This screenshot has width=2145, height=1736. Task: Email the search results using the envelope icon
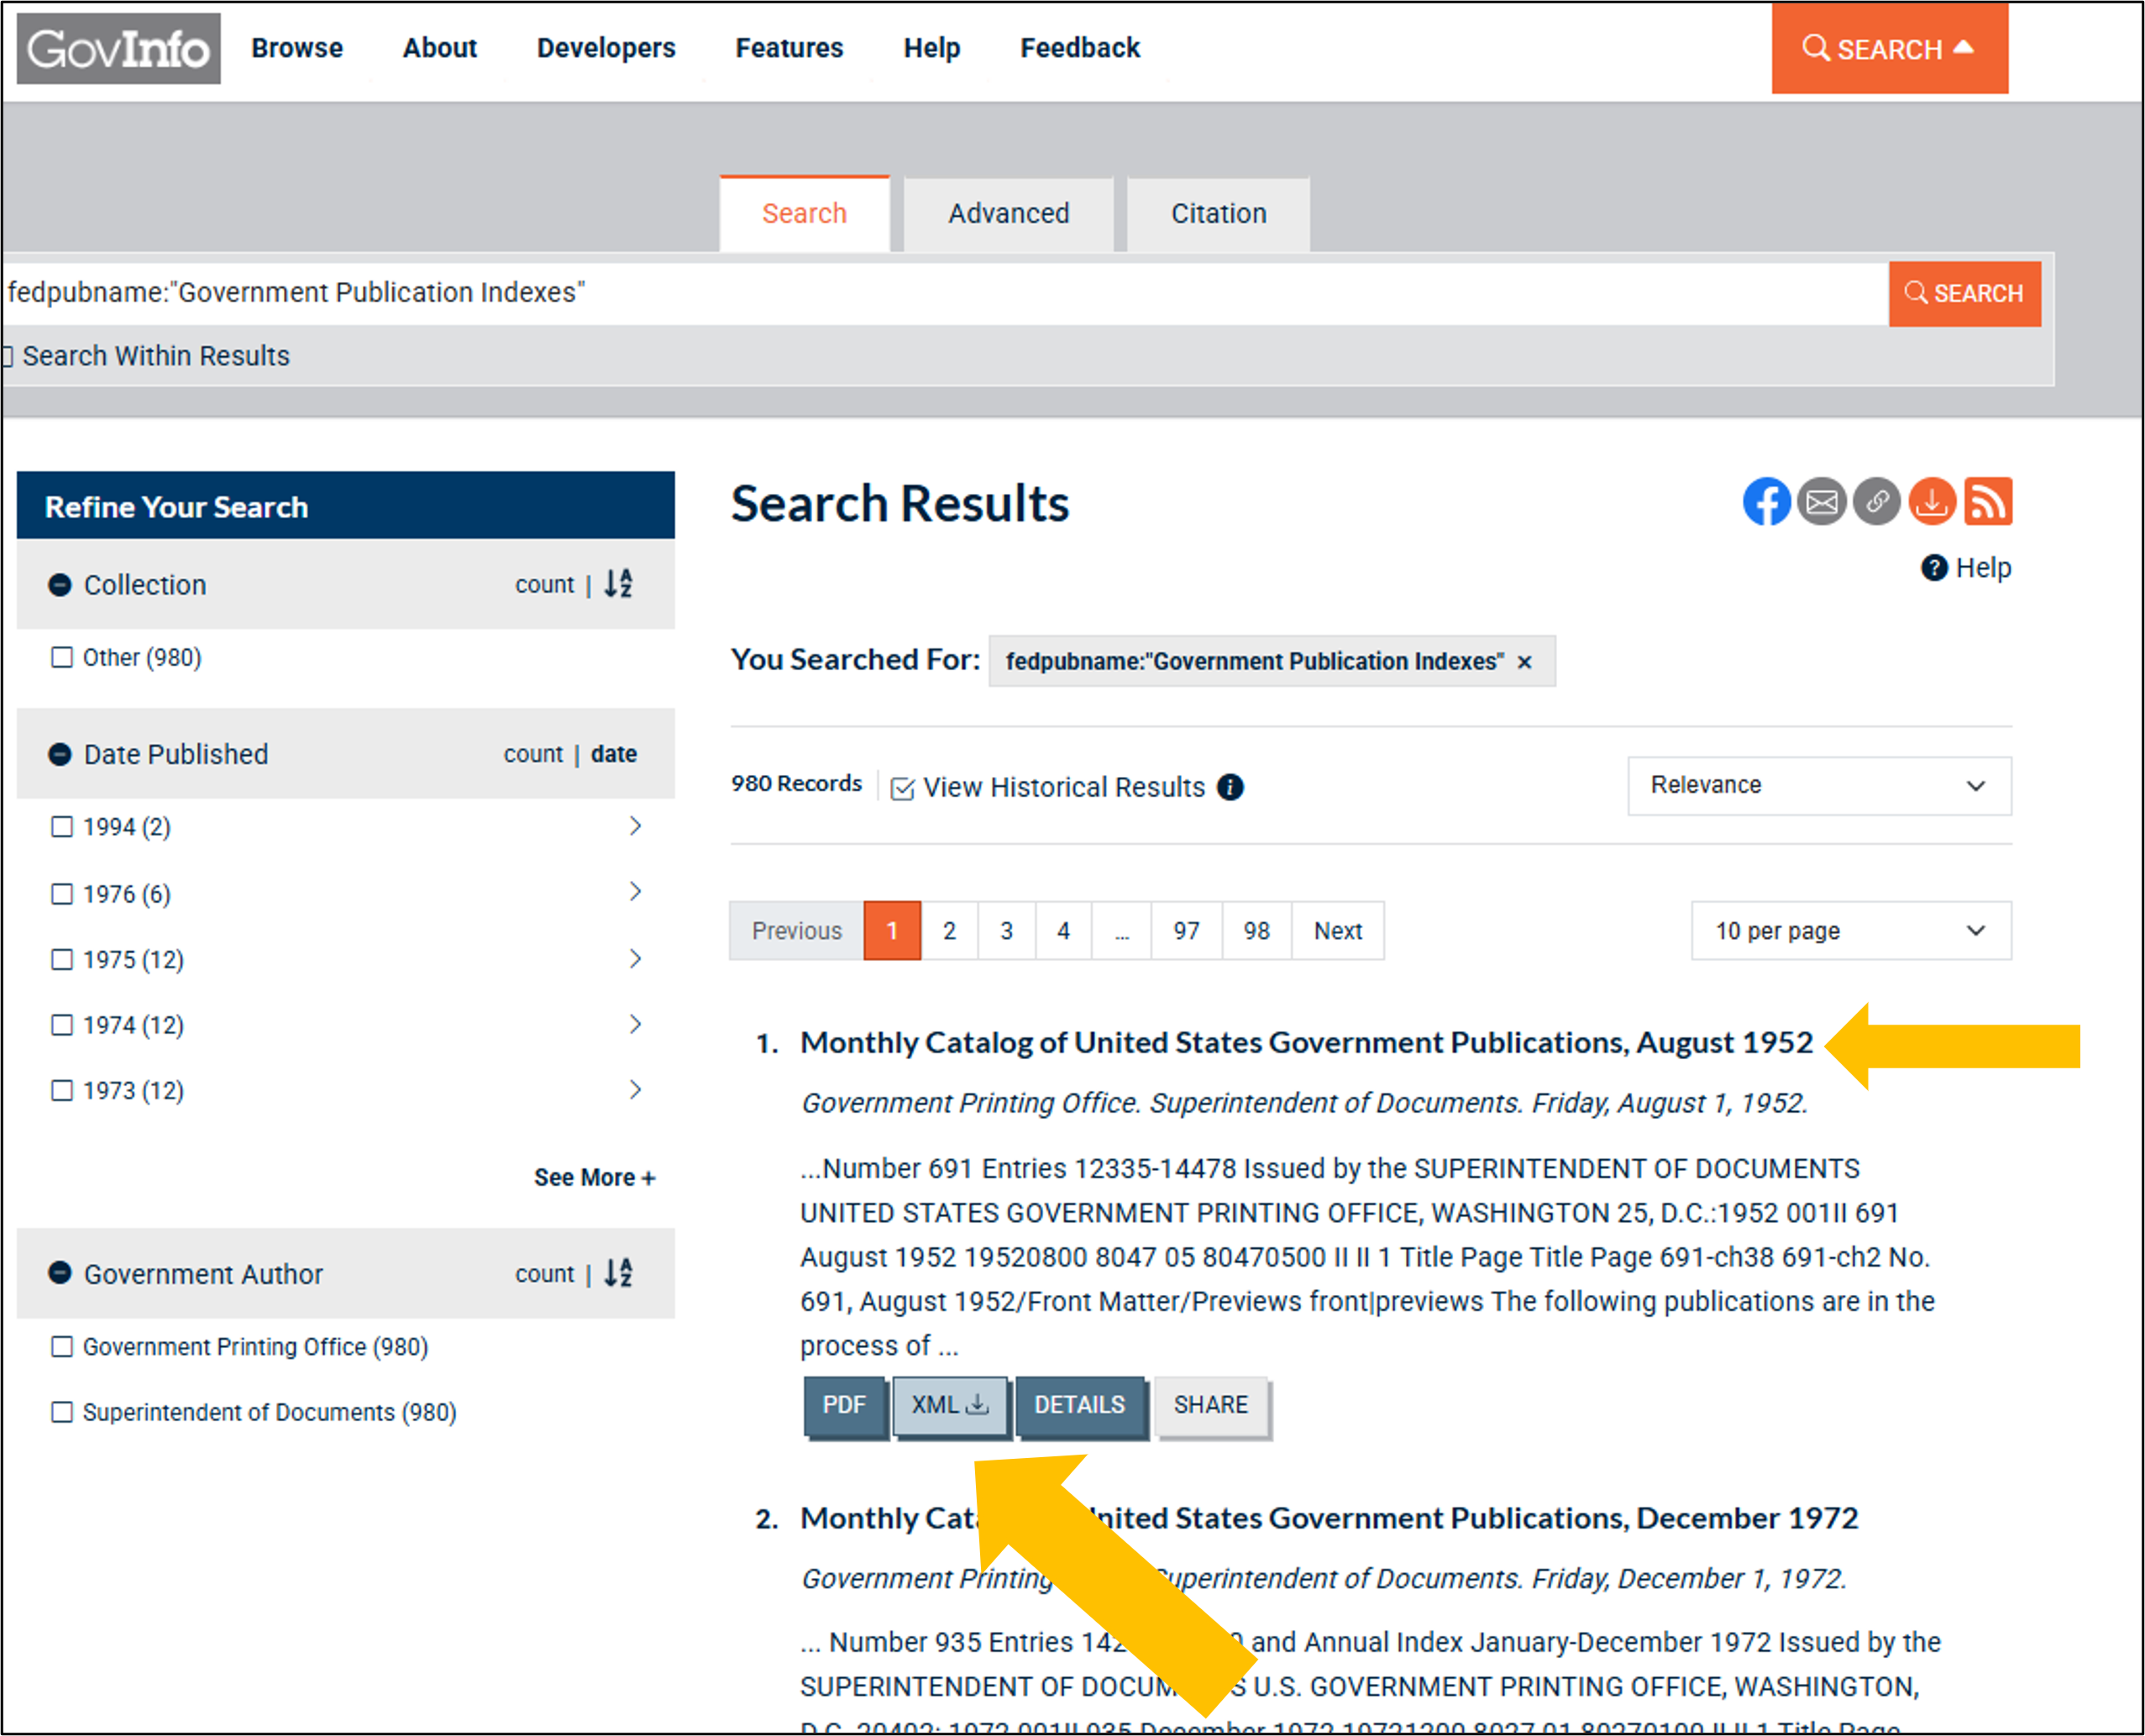[1822, 502]
